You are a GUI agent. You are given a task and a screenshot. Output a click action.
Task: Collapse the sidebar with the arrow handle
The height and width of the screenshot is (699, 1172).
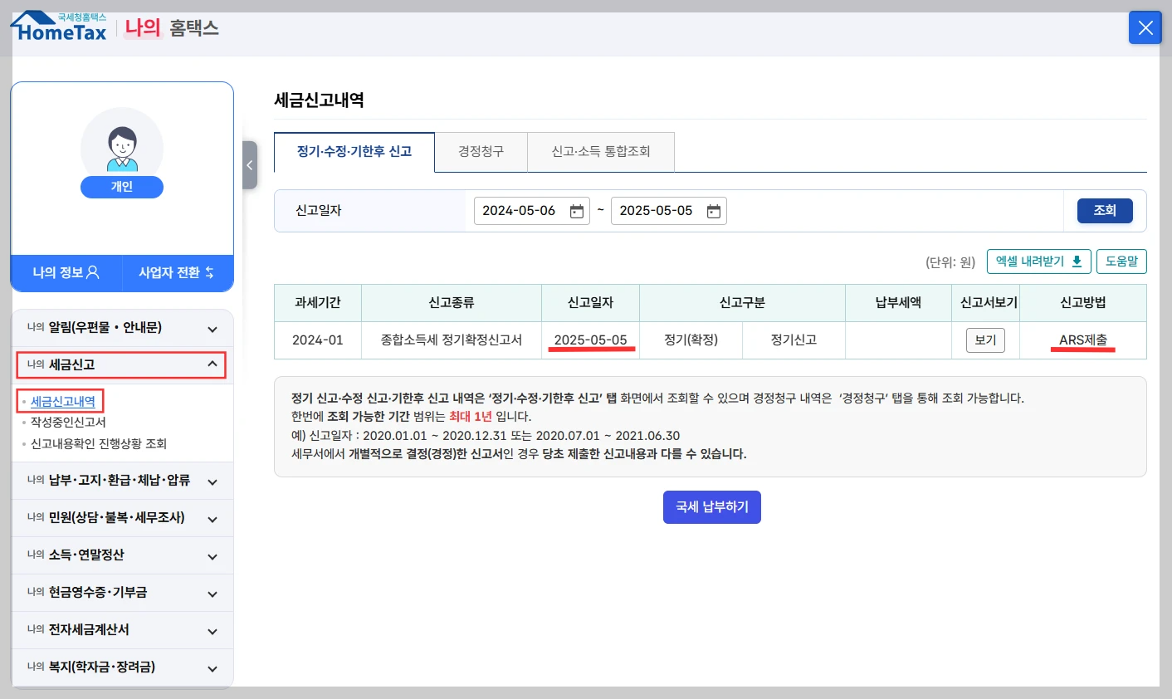[x=250, y=165]
